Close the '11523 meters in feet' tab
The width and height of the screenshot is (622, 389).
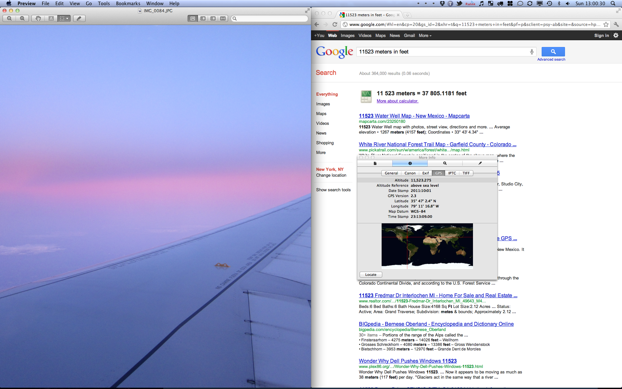pos(398,15)
